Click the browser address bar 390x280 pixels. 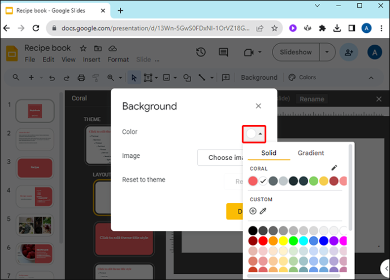click(x=155, y=28)
